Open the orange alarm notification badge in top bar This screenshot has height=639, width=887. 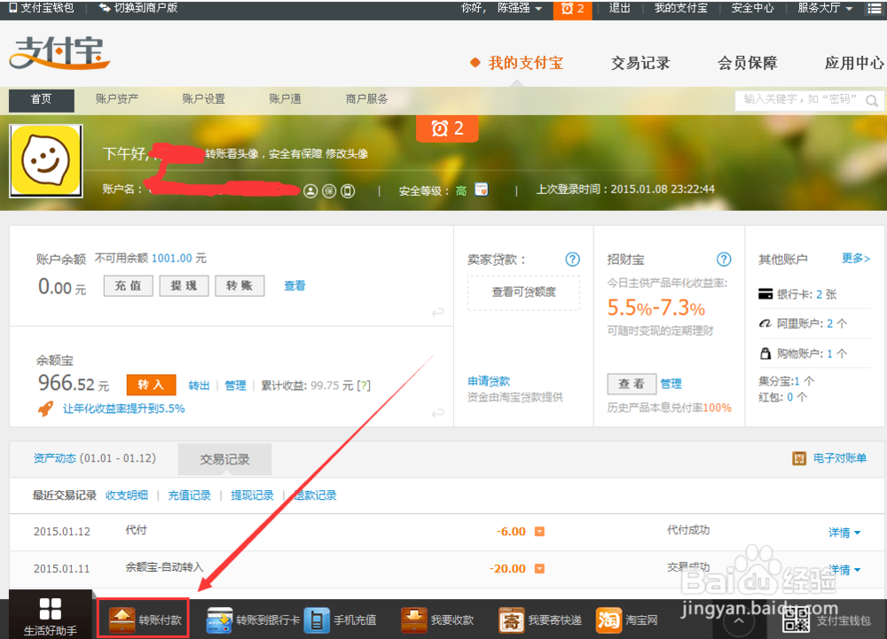click(x=572, y=9)
